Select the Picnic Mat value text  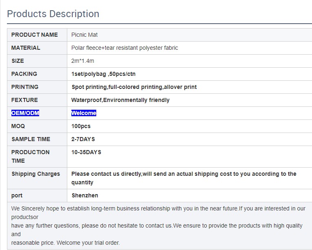[x=84, y=35]
